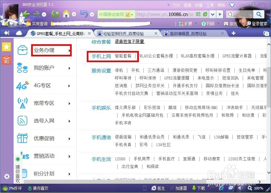Click 实用查询 bookmarks folder
Image resolution: width=271 pixels, height=193 pixels.
[x=37, y=24]
